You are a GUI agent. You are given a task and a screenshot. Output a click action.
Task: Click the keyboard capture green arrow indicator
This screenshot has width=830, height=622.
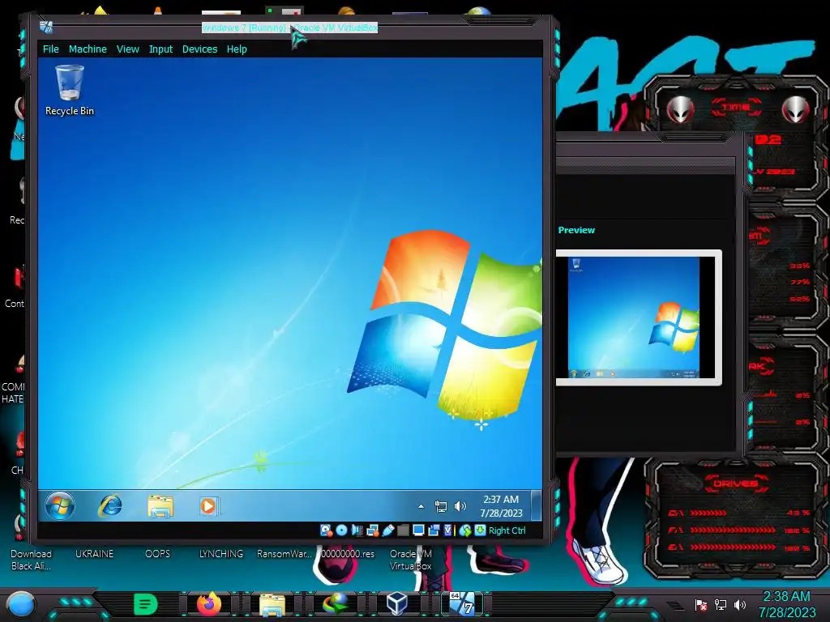click(480, 530)
